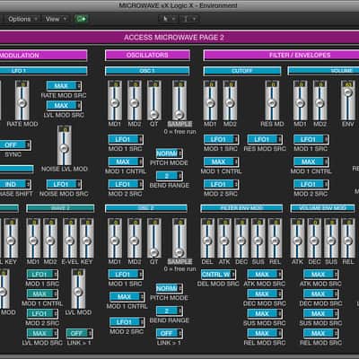The width and height of the screenshot is (359, 359).
Task: Open NOISE MOD SRC dropdown
Action: click(64, 184)
